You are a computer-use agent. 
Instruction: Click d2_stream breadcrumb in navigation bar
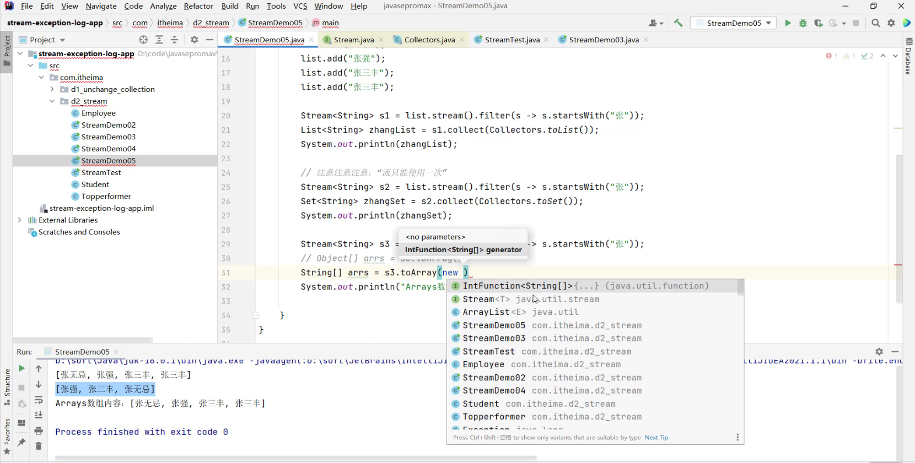click(x=211, y=23)
